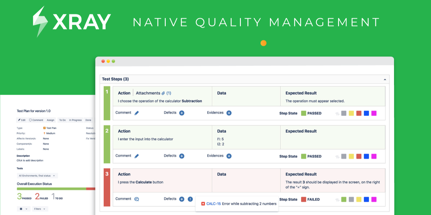Viewport: 431px width, 215px height.
Task: Click the code icon beside step 1 state
Action: point(338,113)
